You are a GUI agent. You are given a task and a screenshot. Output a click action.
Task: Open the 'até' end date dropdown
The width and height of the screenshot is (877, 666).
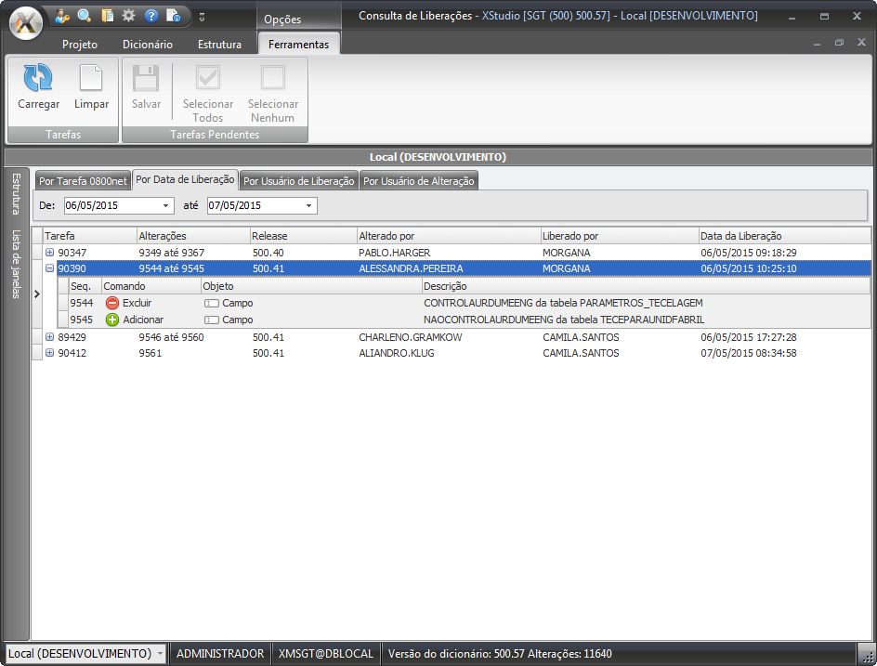309,205
